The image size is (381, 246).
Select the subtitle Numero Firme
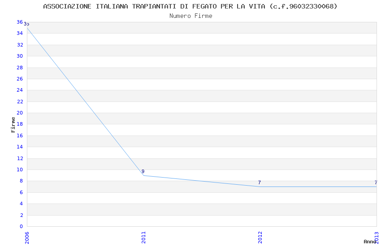coord(191,16)
